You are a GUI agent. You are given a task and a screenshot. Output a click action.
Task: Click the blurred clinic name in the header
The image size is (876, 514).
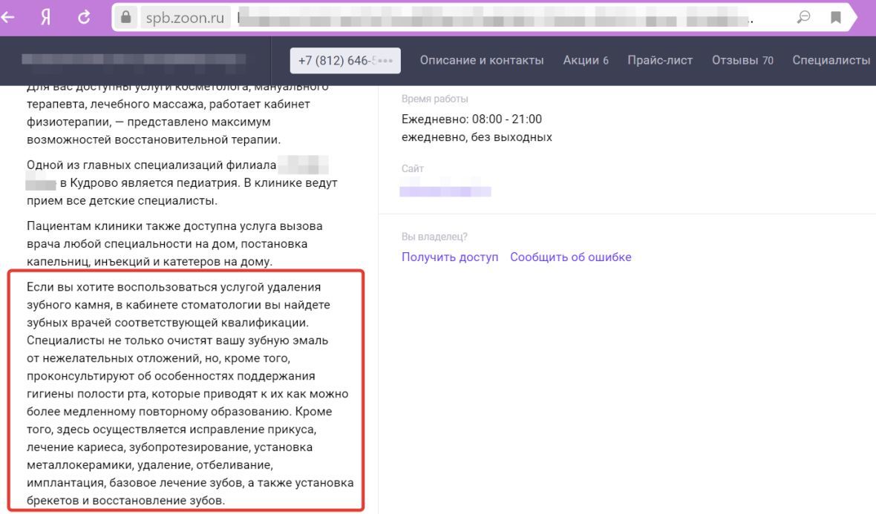point(134,59)
